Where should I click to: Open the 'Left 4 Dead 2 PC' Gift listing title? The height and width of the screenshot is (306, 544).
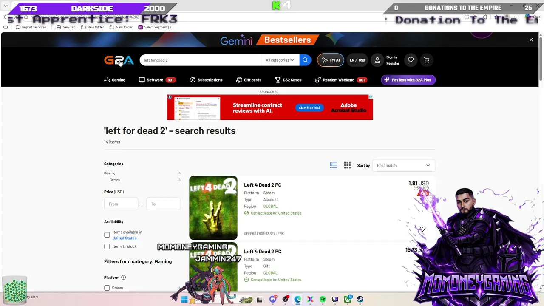[263, 252]
